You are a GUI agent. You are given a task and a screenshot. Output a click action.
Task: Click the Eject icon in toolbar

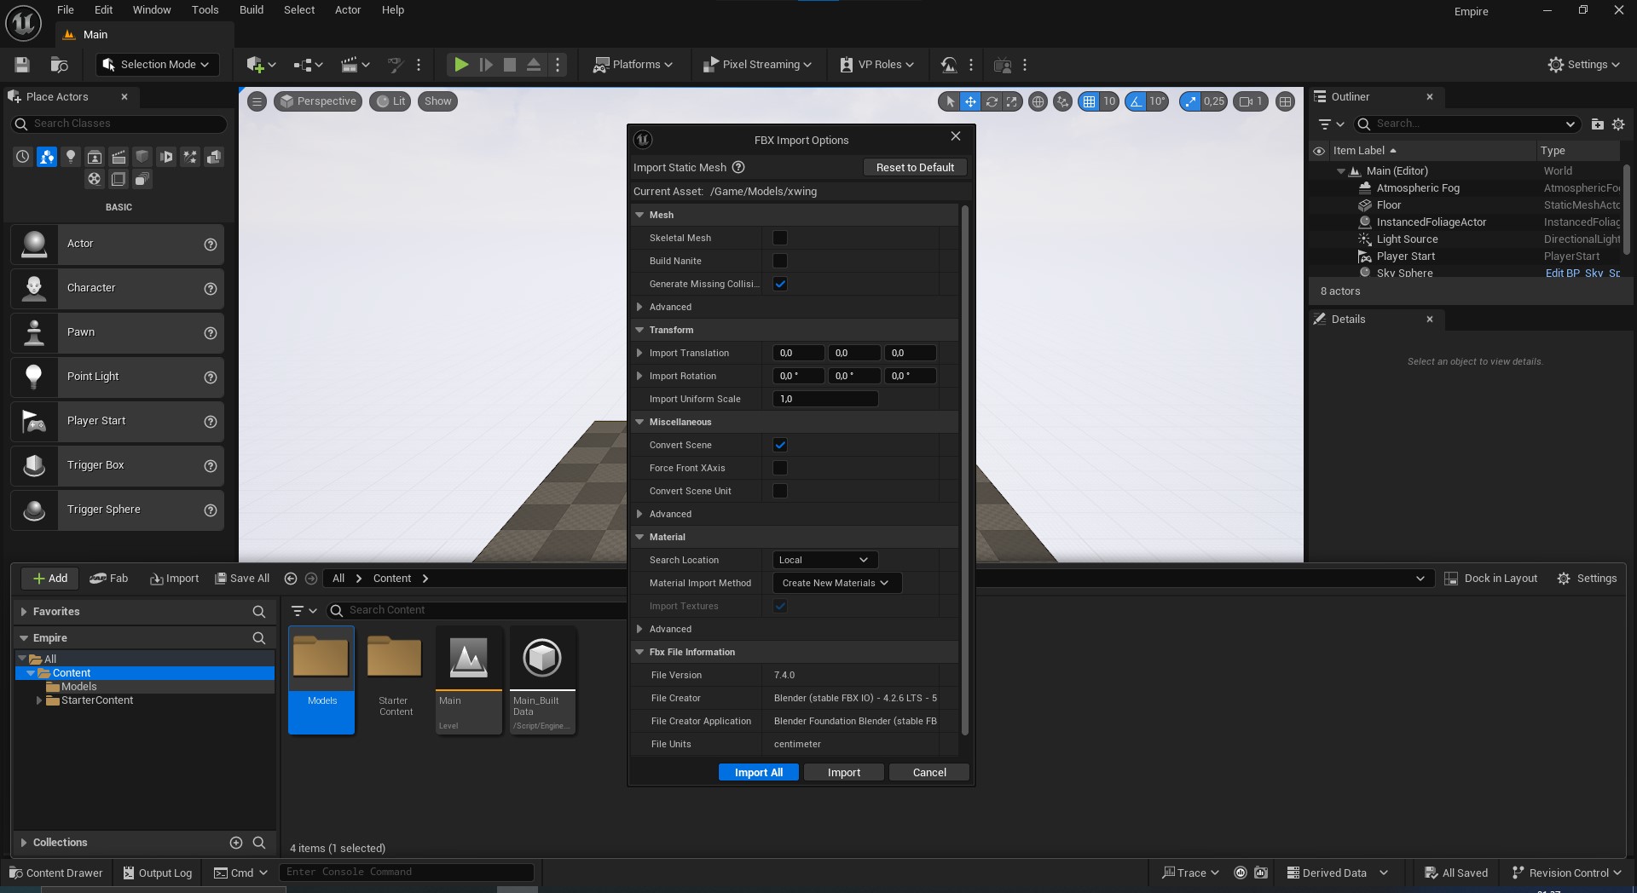534,65
